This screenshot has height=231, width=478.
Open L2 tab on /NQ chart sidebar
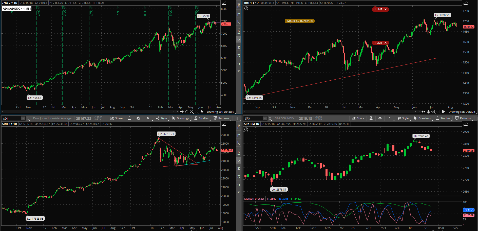(x=239, y=64)
